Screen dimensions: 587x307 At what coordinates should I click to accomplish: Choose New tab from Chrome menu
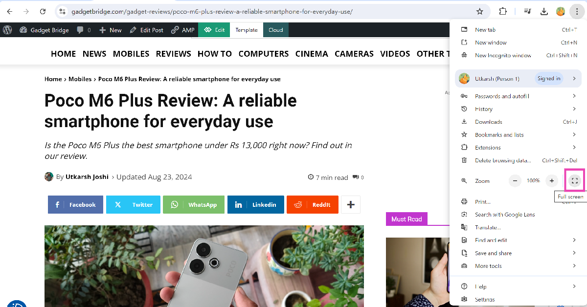tap(519, 30)
